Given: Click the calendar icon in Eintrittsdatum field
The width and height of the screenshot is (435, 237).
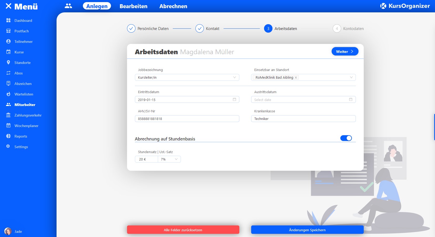Looking at the screenshot, I should point(234,99).
